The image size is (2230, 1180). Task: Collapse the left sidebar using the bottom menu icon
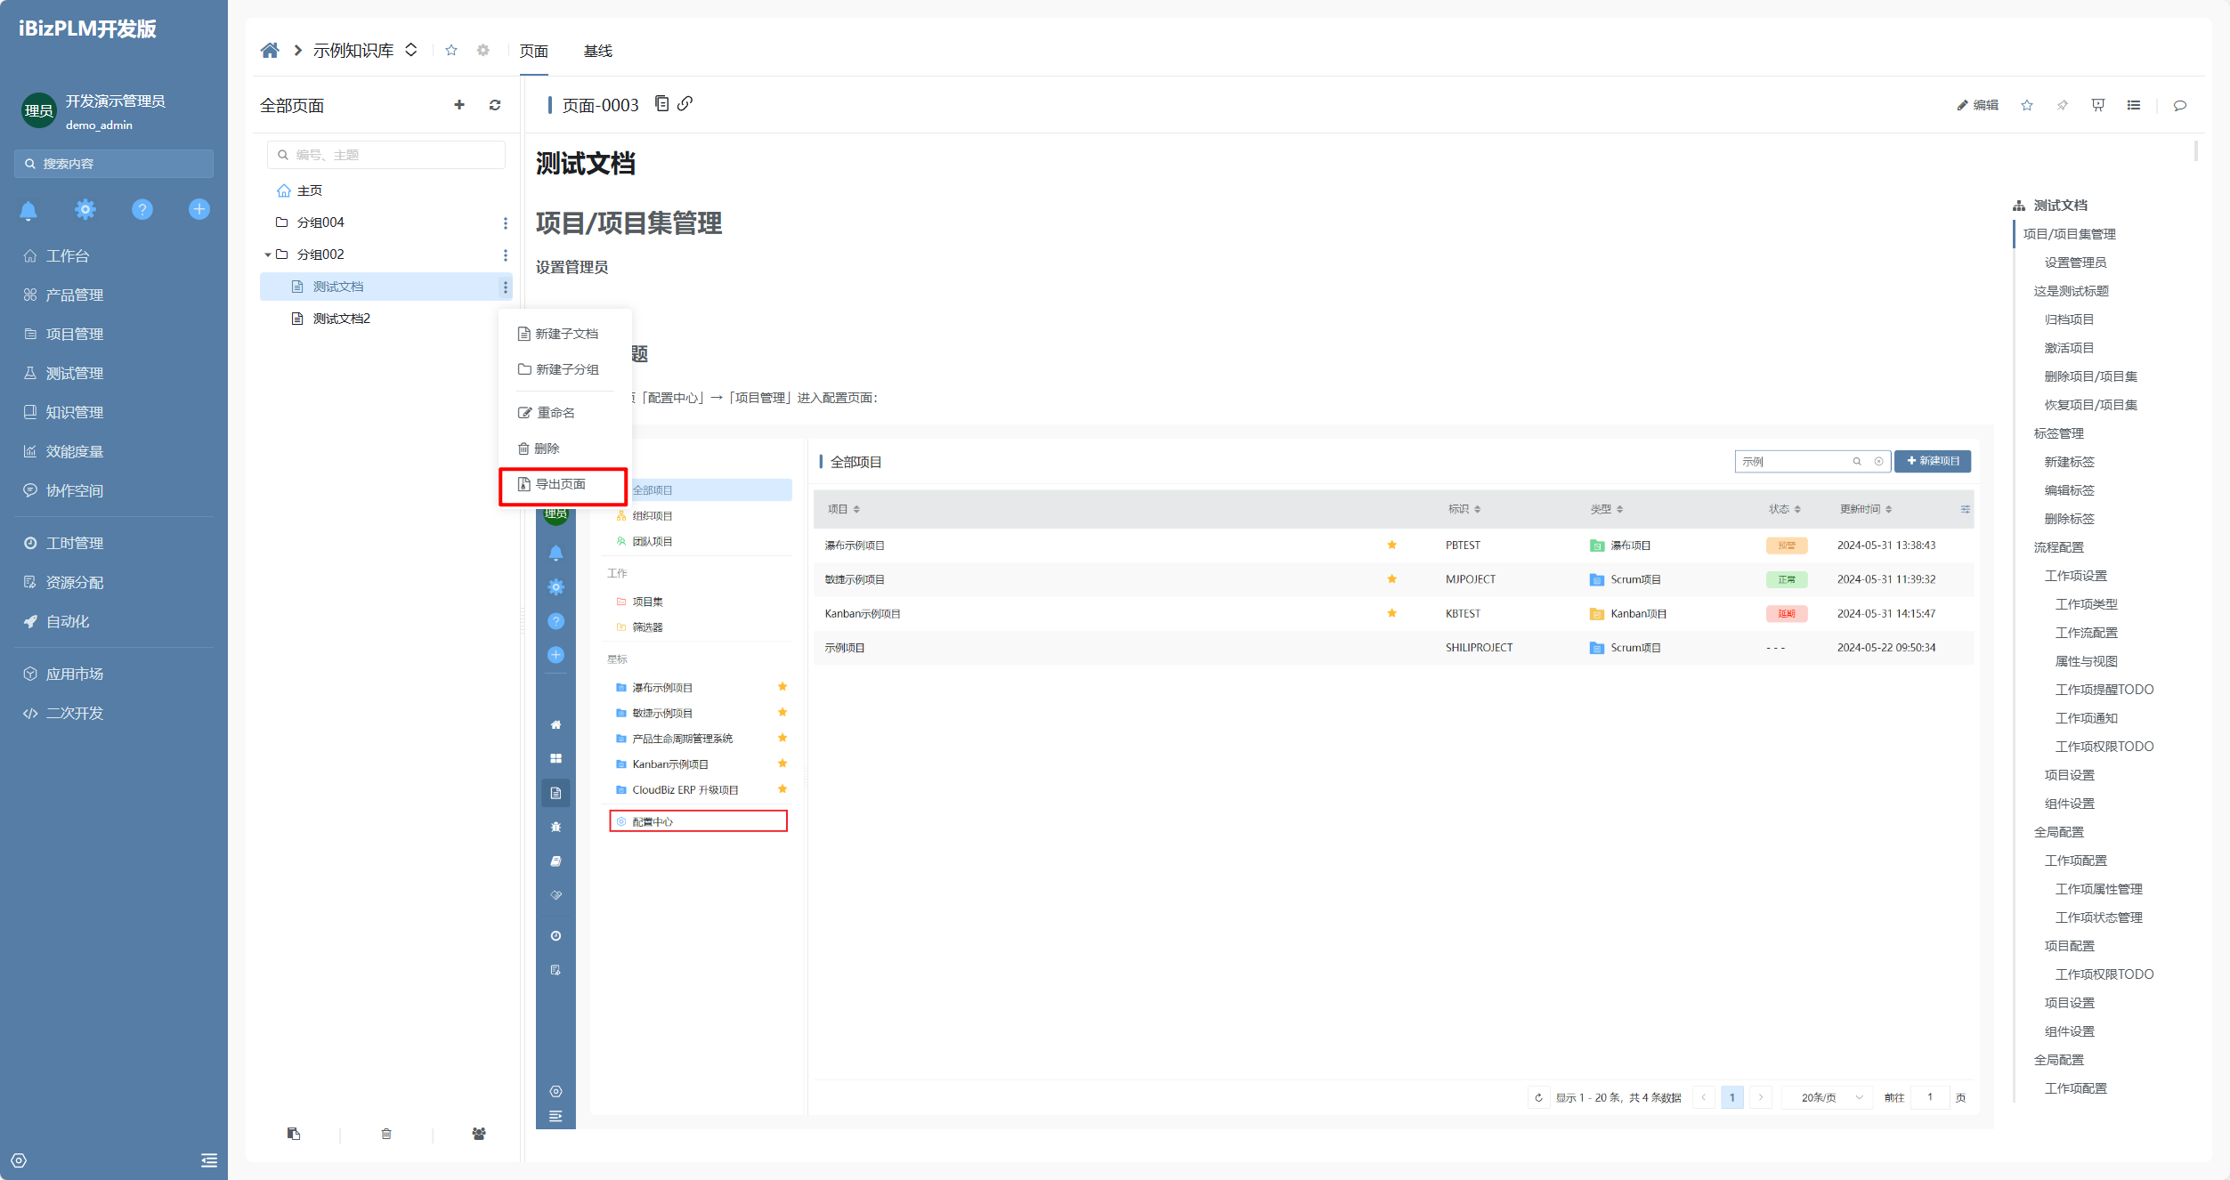tap(209, 1160)
